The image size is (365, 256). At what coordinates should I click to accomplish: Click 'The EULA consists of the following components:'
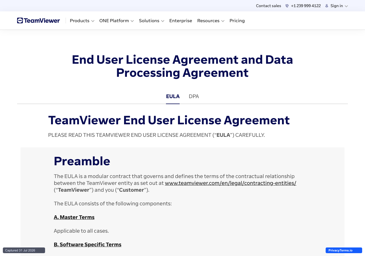(x=113, y=204)
